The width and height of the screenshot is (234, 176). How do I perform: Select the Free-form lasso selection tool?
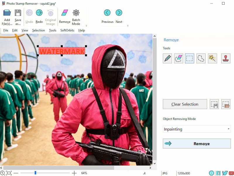(x=201, y=58)
